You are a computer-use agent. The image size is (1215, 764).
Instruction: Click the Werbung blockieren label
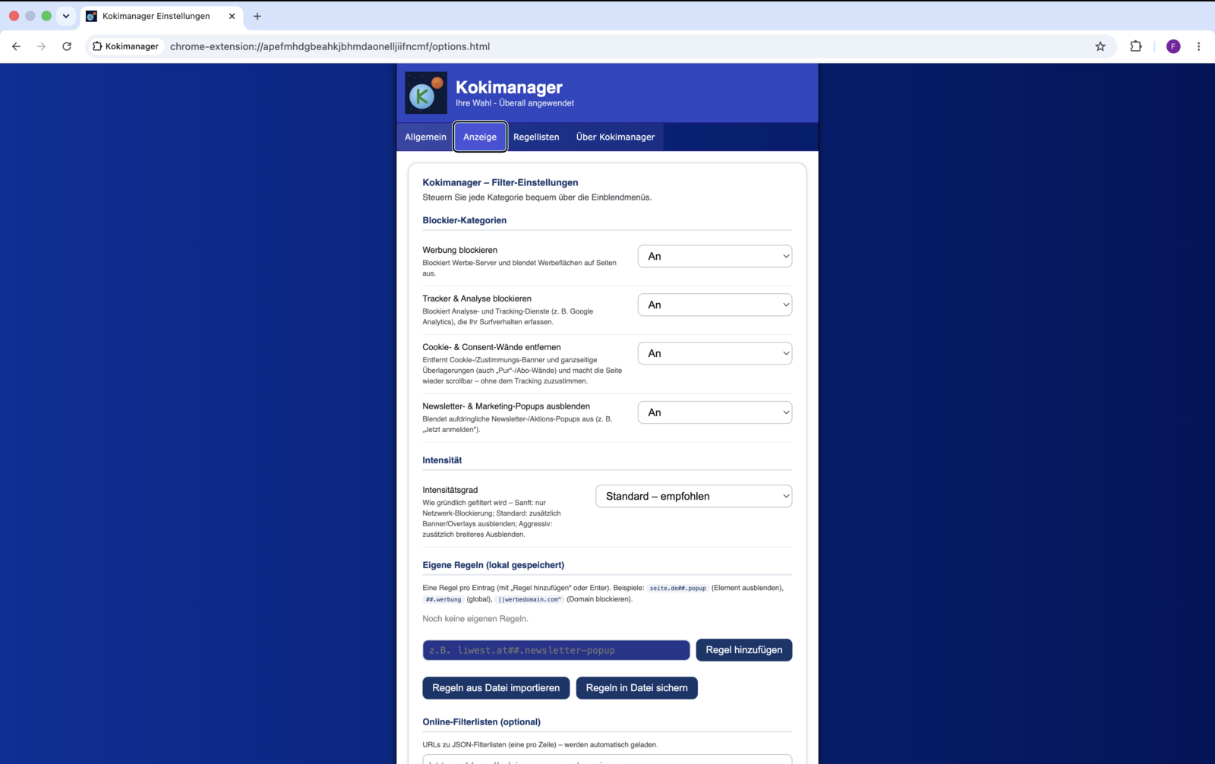[x=460, y=250]
